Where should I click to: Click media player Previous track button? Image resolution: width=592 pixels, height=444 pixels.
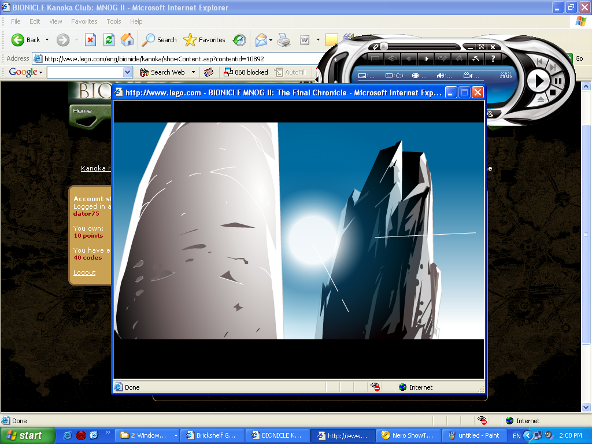539,61
